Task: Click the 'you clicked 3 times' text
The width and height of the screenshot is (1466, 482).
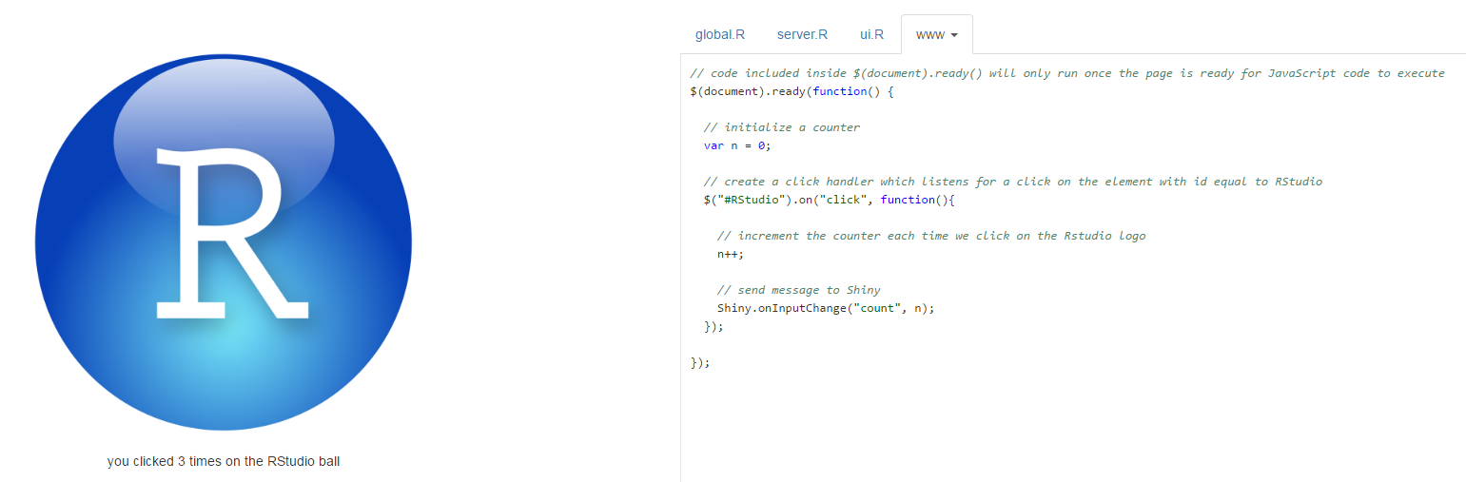Action: pyautogui.click(x=224, y=462)
